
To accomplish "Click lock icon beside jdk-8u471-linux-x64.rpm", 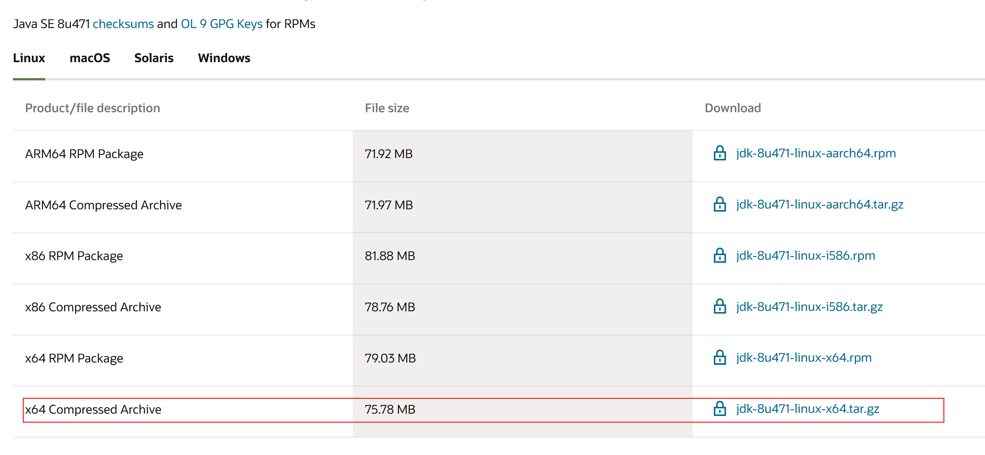I will point(719,358).
